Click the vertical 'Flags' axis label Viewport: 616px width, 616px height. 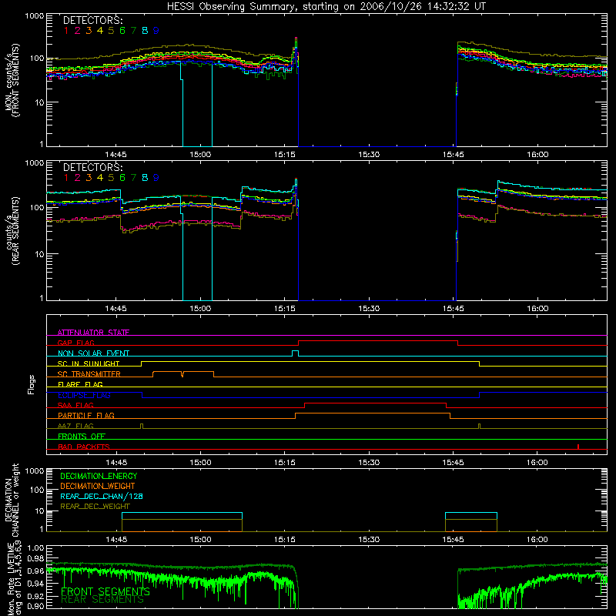coord(32,384)
